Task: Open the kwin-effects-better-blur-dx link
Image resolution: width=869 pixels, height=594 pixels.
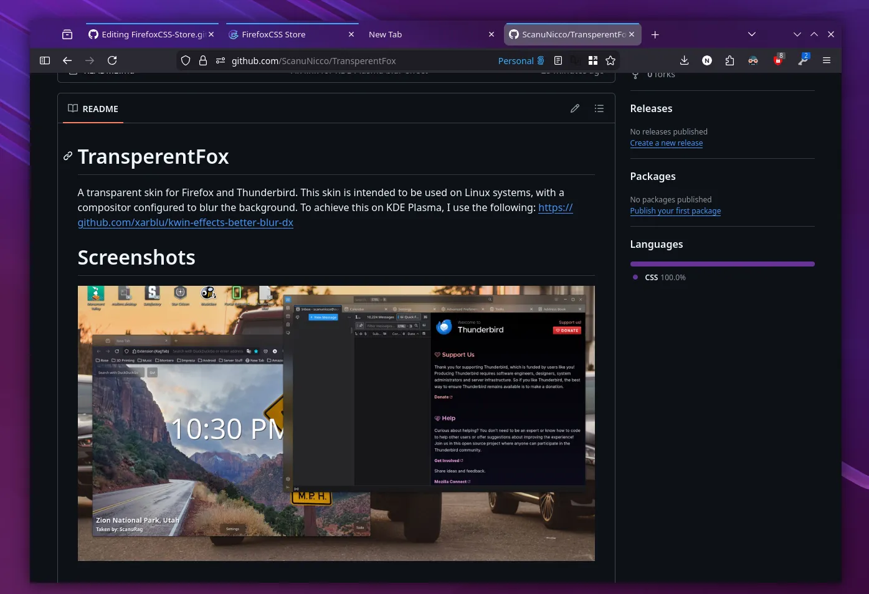Action: pos(186,222)
